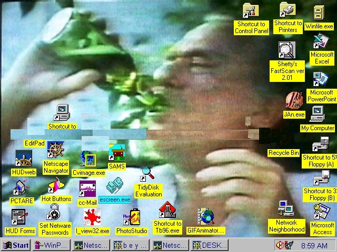This screenshot has height=252, width=337.
Task: Open the Netscape Navigator desktop icon
Action: 55,151
